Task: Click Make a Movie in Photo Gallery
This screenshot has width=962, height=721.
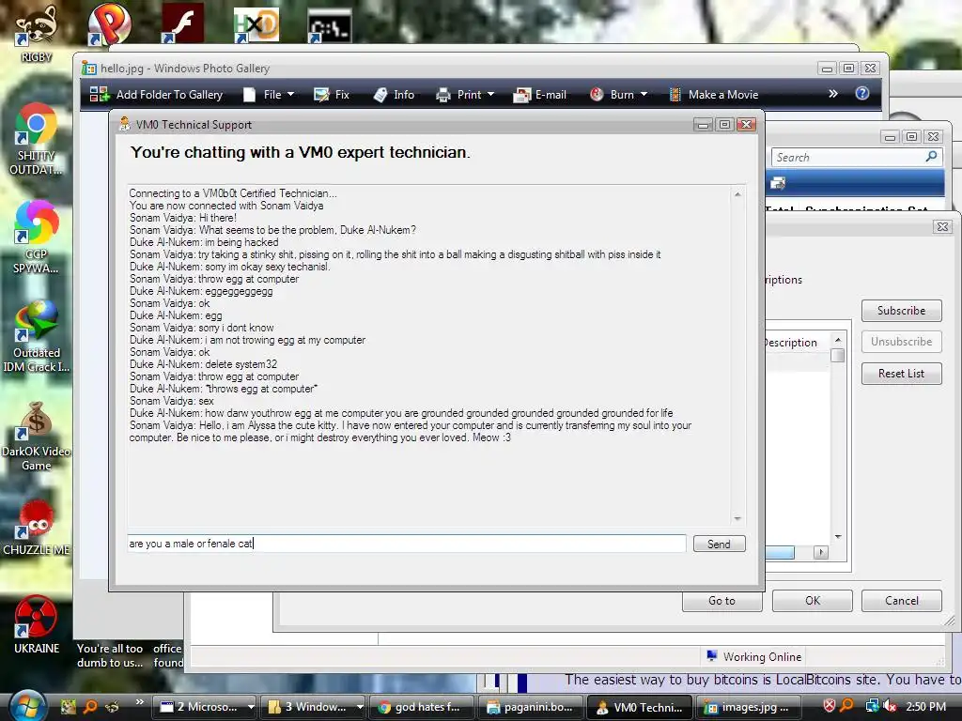Action: (x=714, y=95)
